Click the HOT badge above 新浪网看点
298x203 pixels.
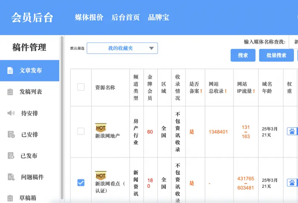coord(101,176)
